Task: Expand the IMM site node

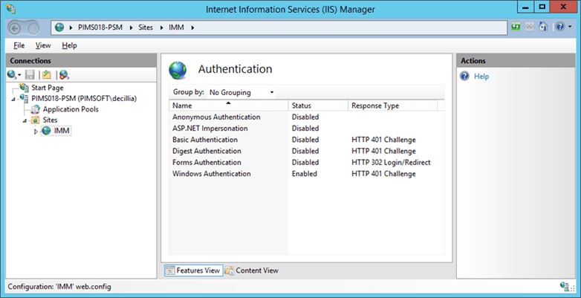Action: (x=36, y=132)
